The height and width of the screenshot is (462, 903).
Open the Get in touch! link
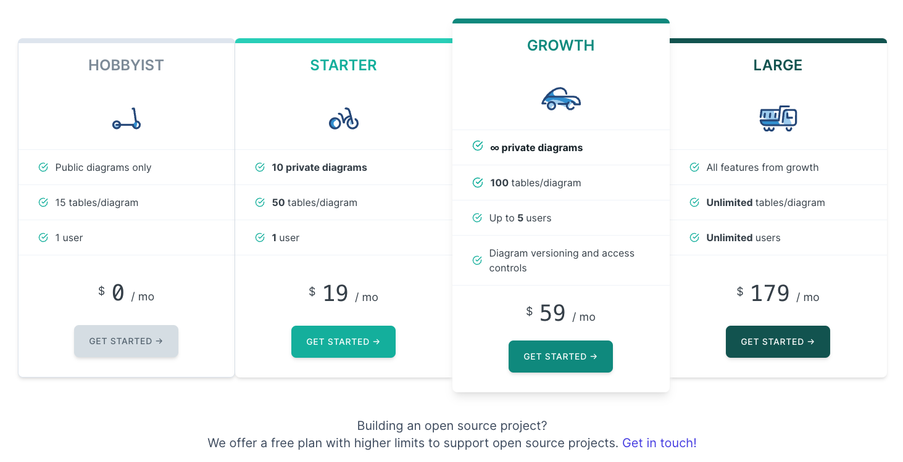tap(659, 443)
